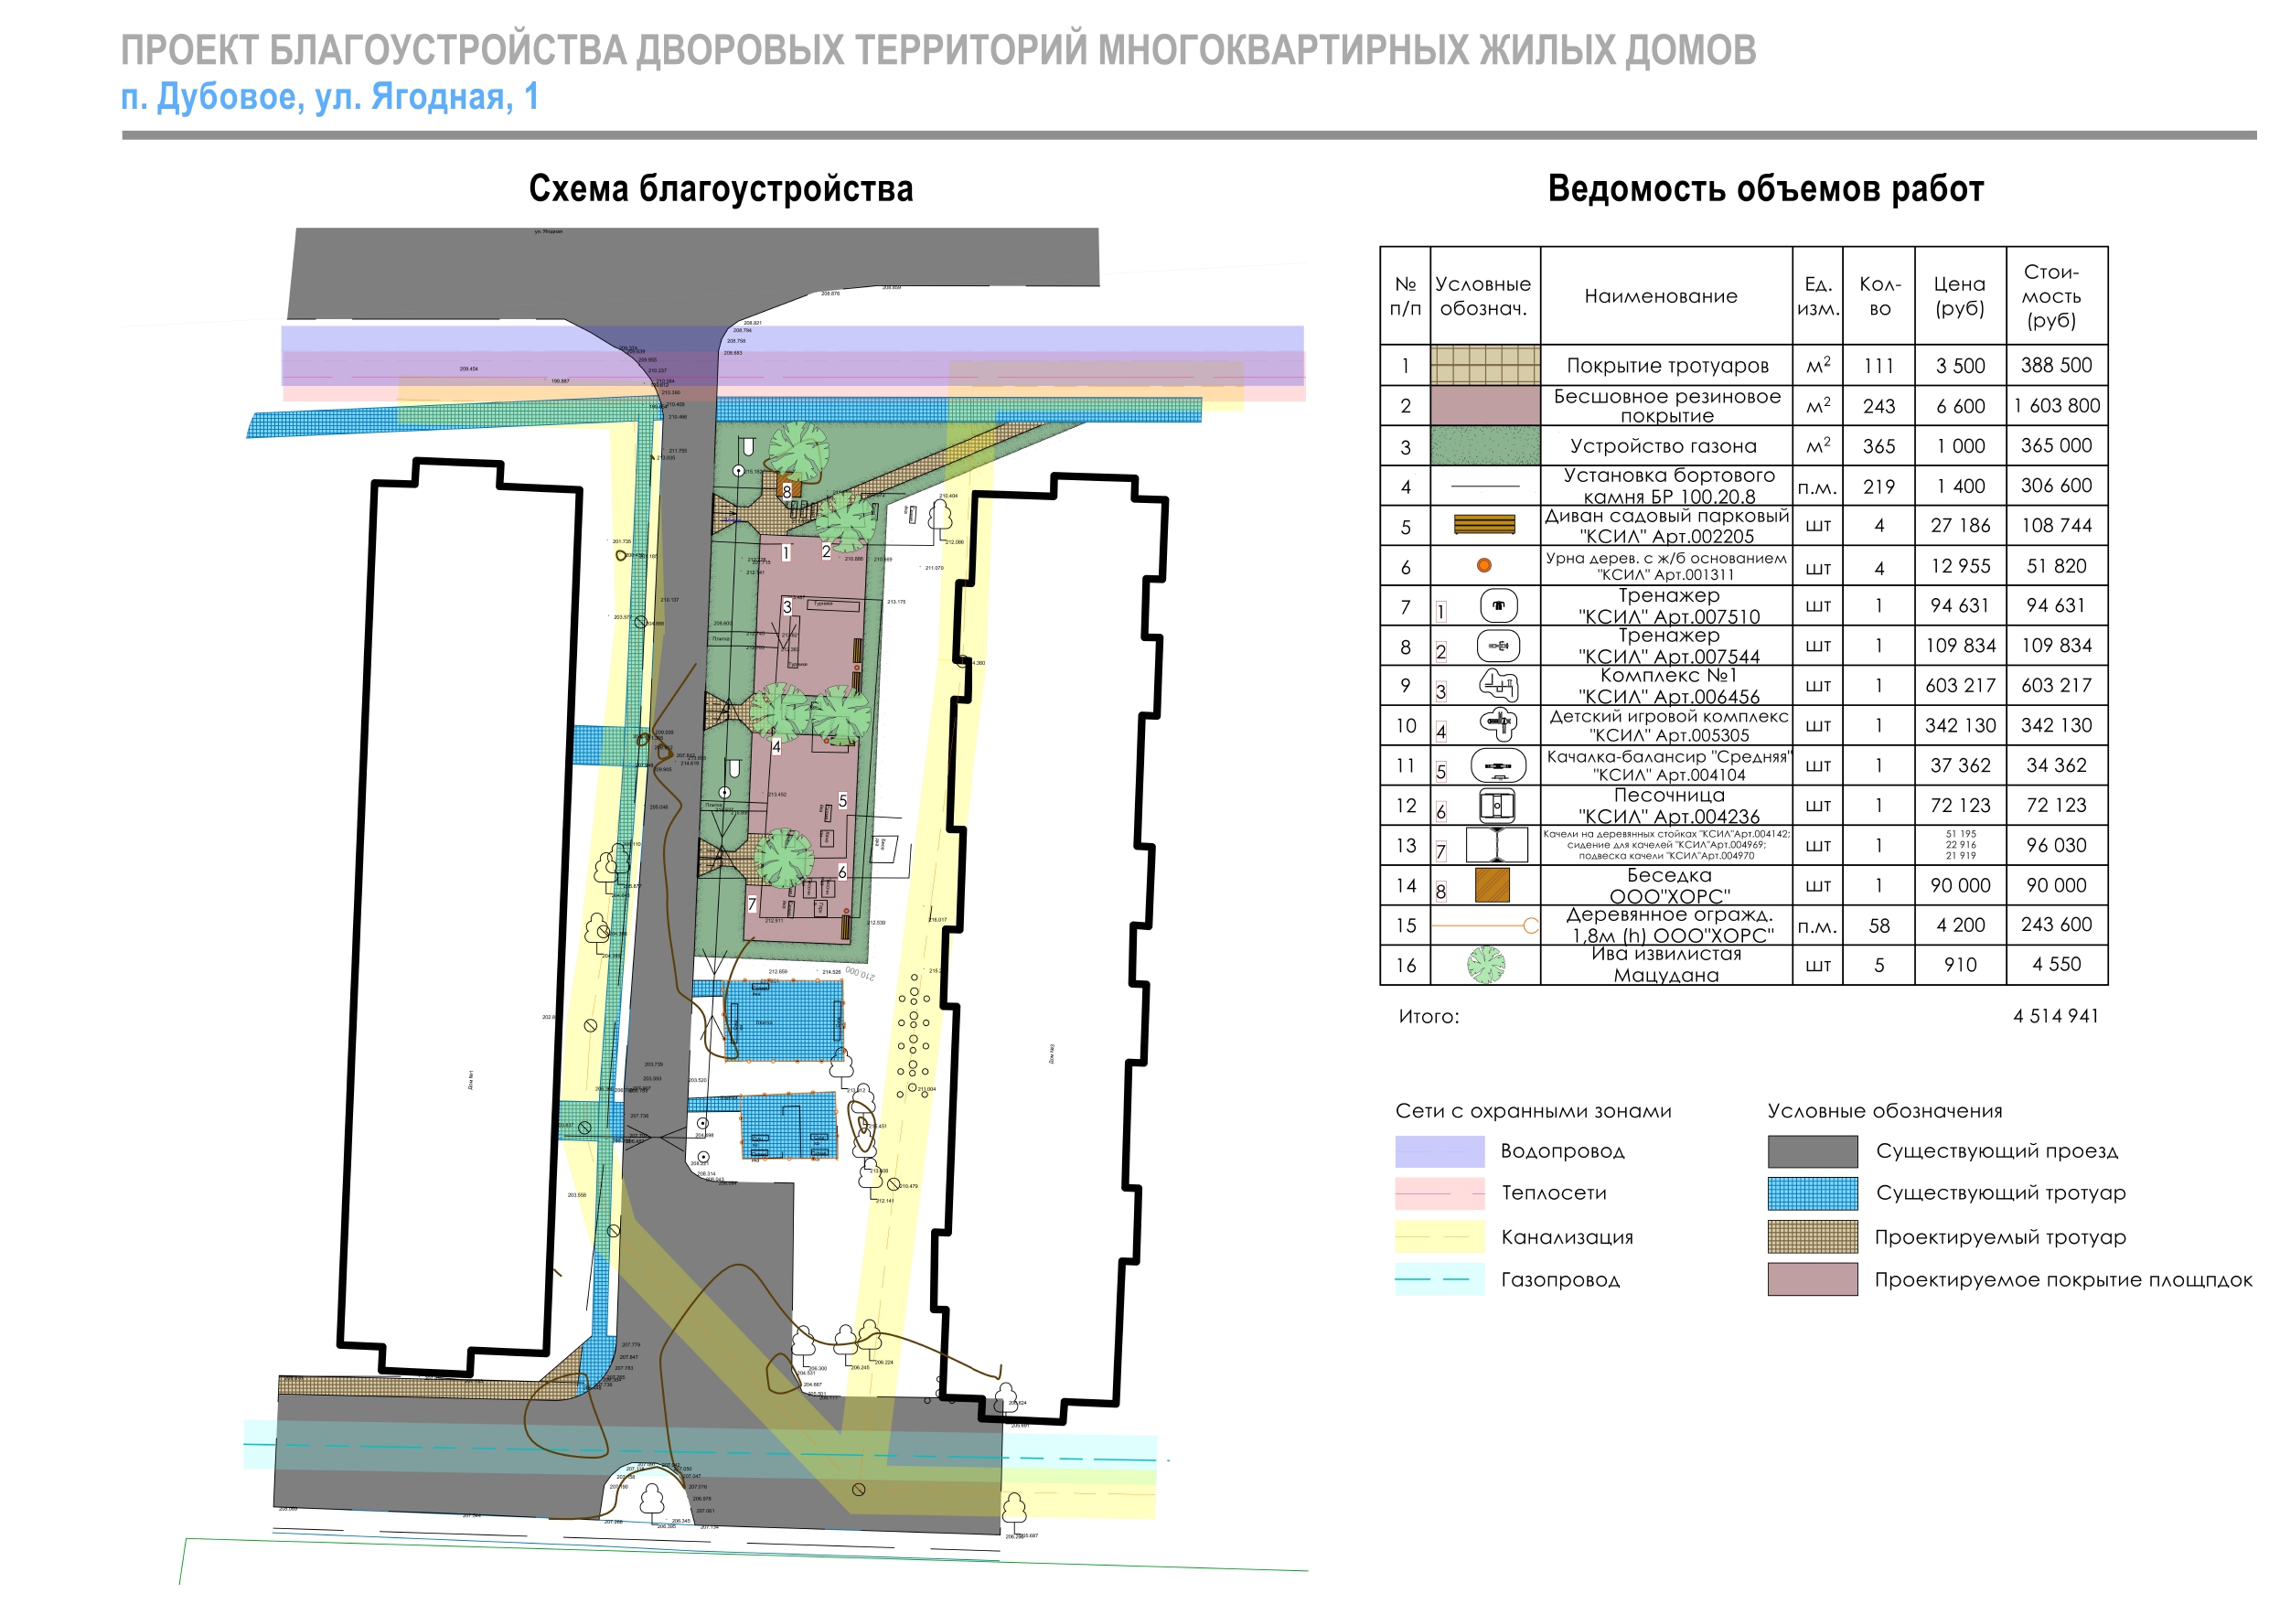
Task: Select the total sum 4 514 941
Action: tap(2056, 1016)
